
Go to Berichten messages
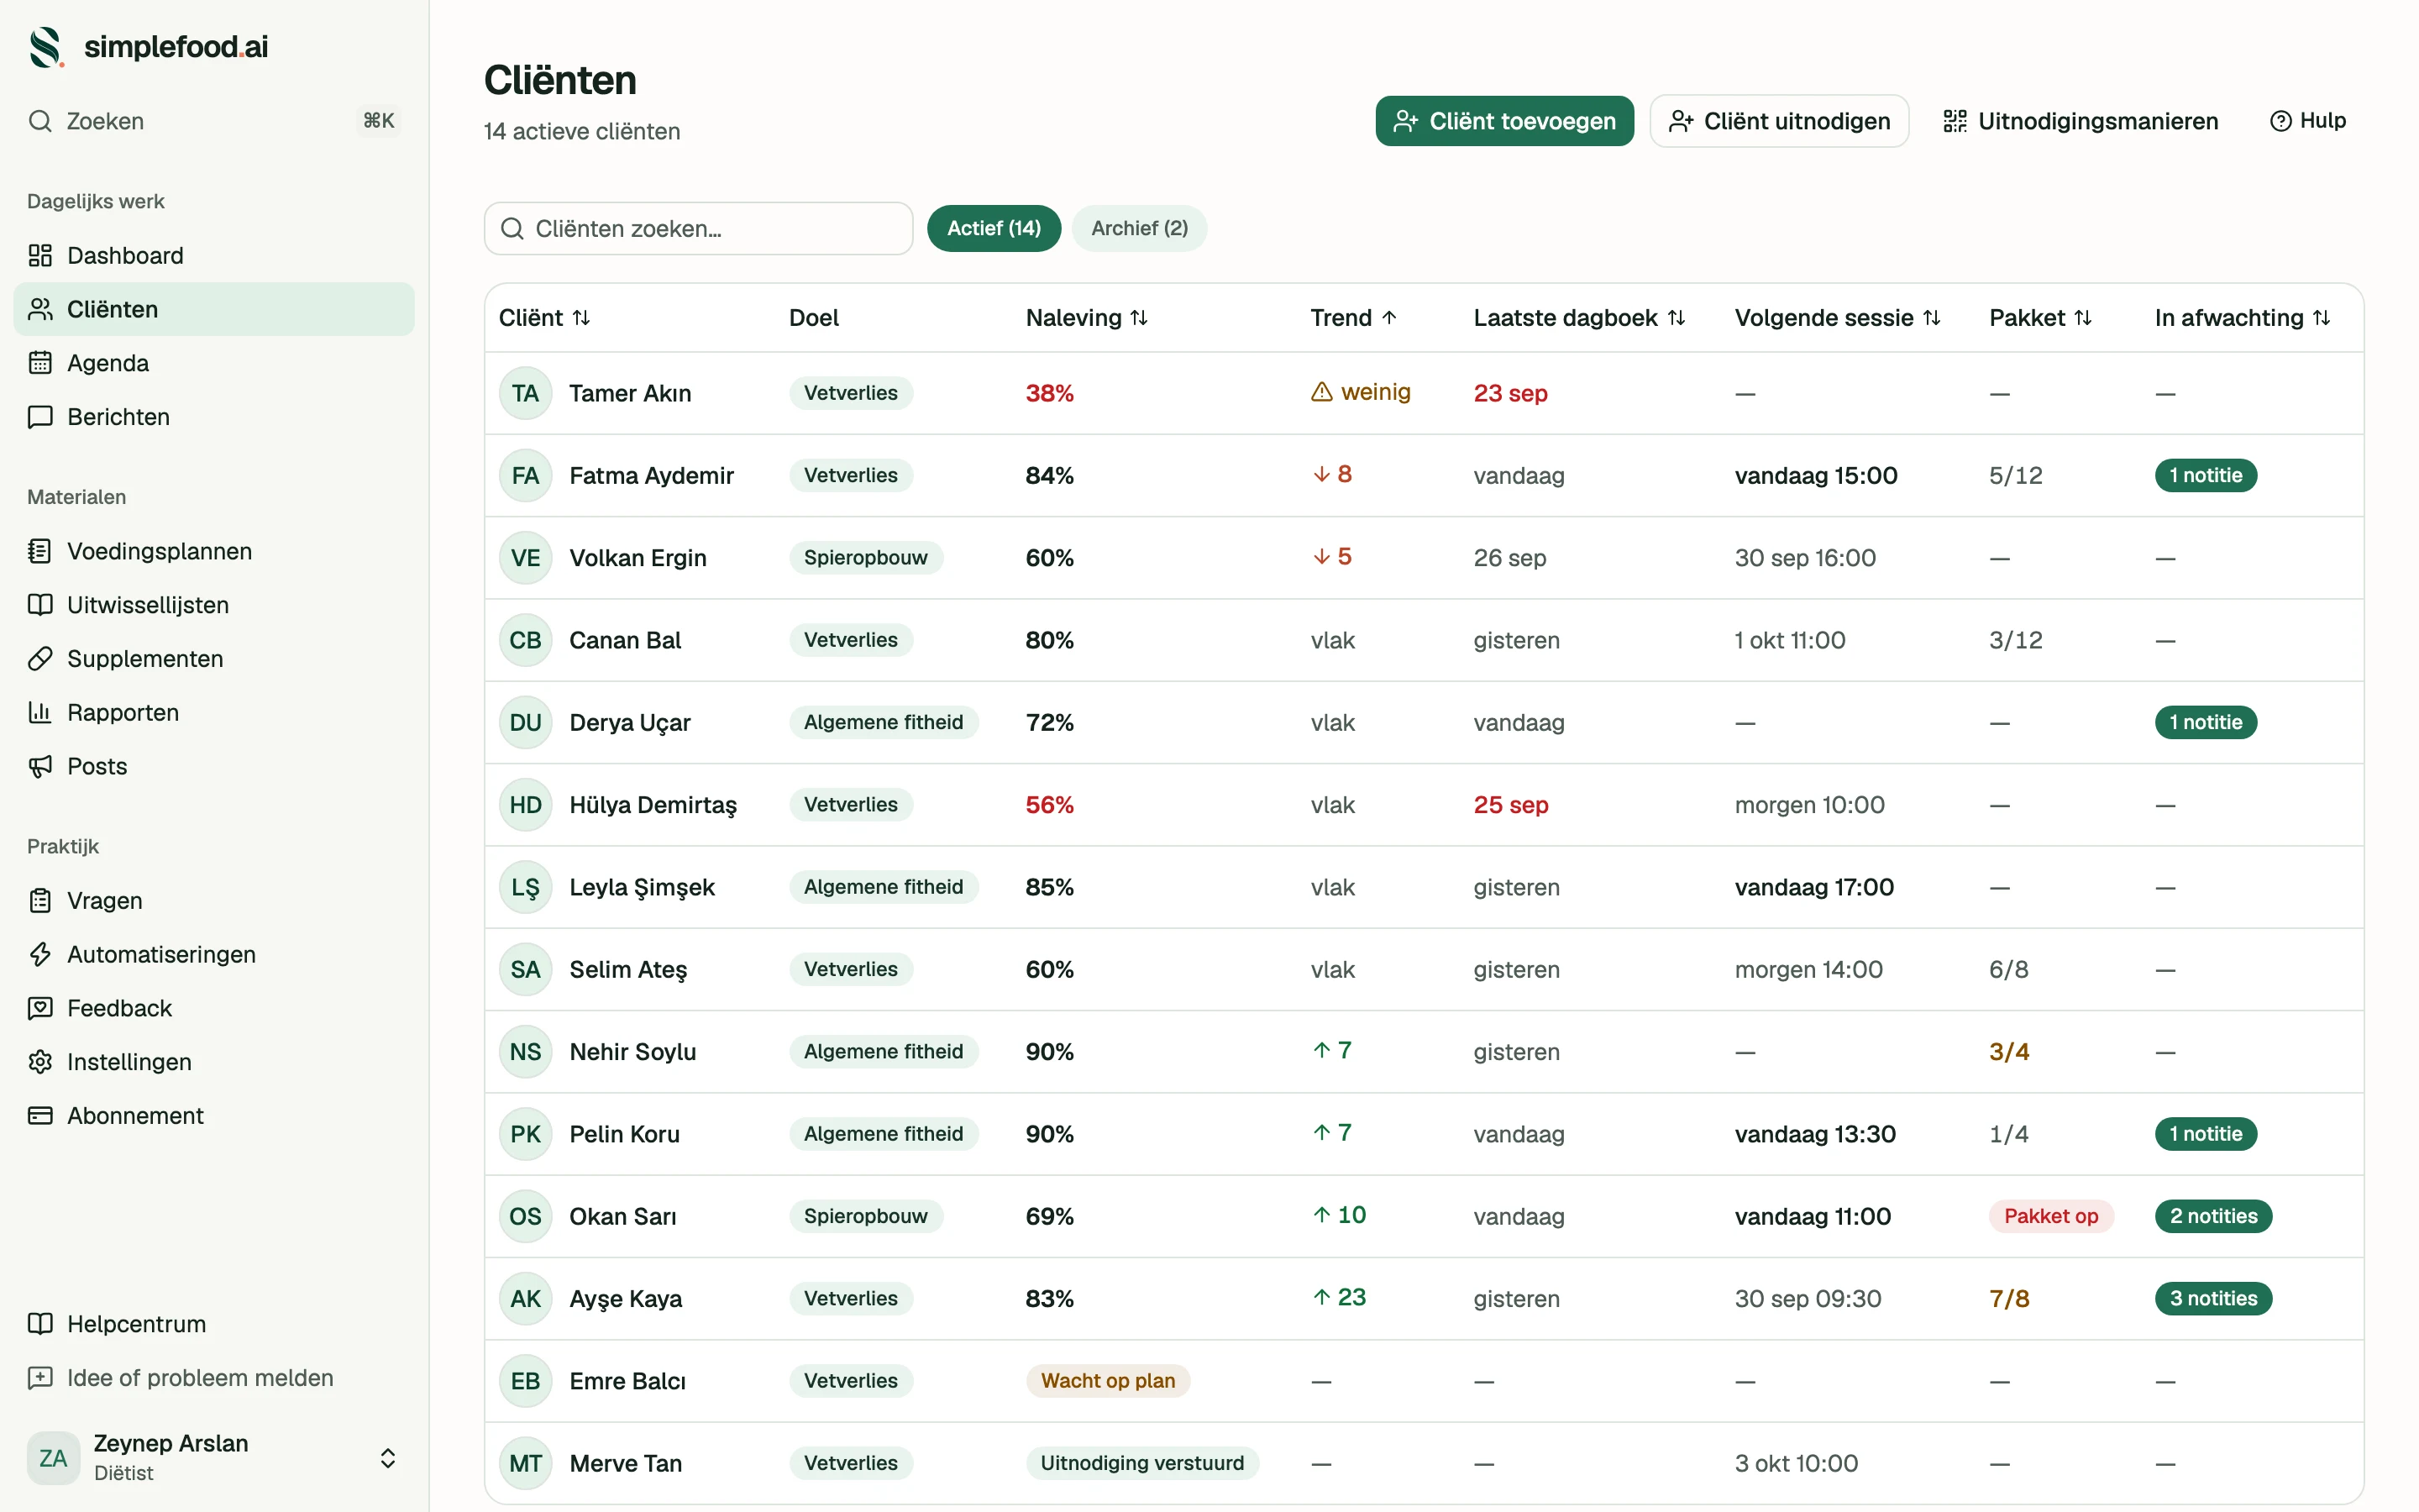coord(214,417)
